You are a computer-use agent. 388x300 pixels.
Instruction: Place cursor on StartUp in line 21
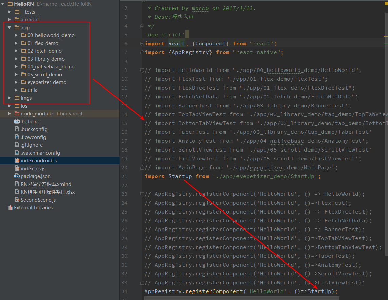pos(180,176)
